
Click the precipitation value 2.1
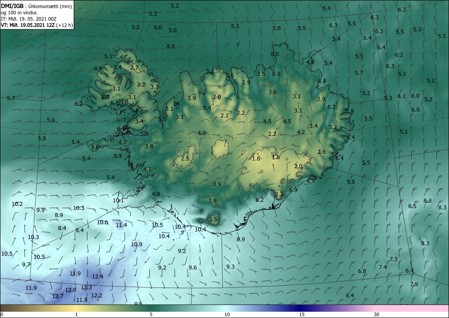click(x=224, y=116)
